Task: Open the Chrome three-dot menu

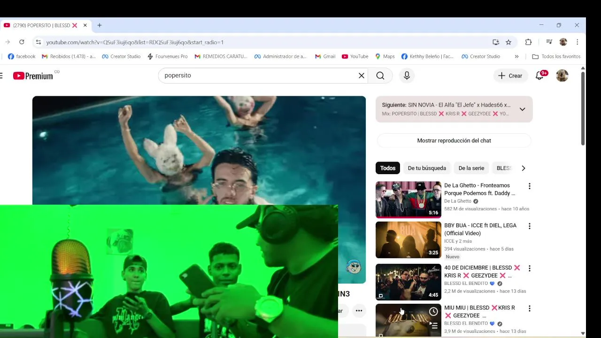Action: 577,42
